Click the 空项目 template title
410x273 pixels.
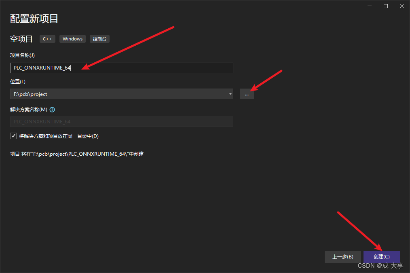(21, 39)
